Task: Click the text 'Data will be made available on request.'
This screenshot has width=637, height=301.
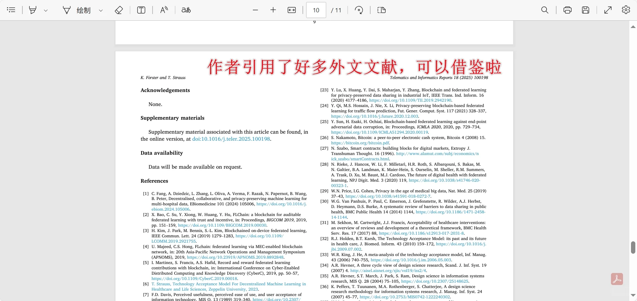Action: 195,167
